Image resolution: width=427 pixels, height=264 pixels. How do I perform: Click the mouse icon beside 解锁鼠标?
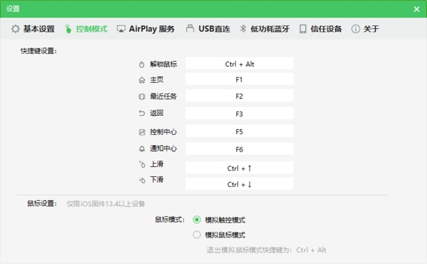141,65
